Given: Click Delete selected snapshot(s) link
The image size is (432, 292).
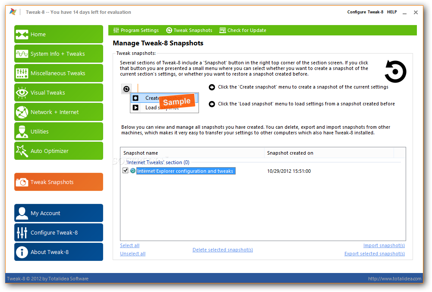Looking at the screenshot, I should coord(223,250).
